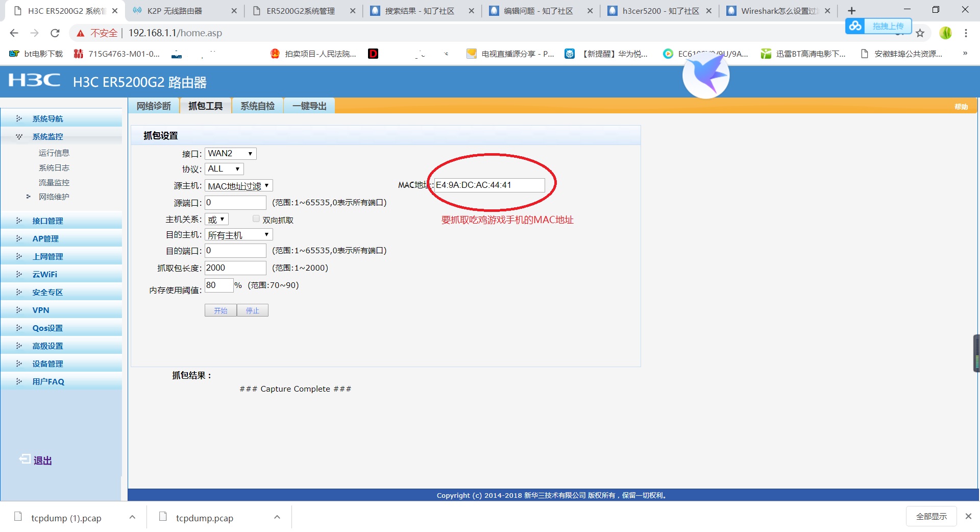Expand the 上网管理 sidebar menu
980x532 pixels.
[x=61, y=257]
